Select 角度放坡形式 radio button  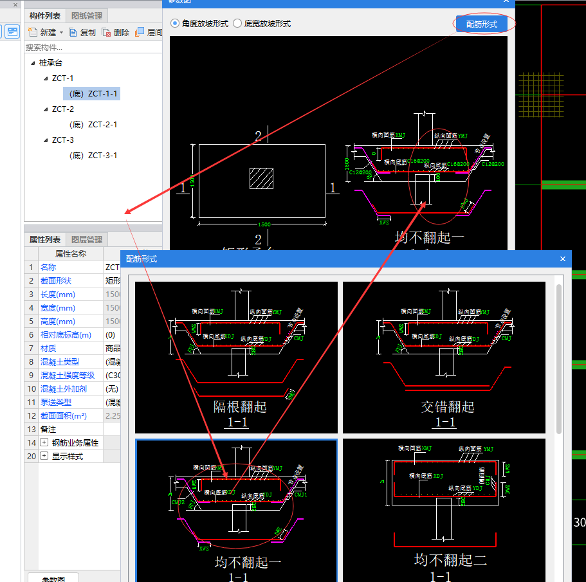click(x=174, y=24)
